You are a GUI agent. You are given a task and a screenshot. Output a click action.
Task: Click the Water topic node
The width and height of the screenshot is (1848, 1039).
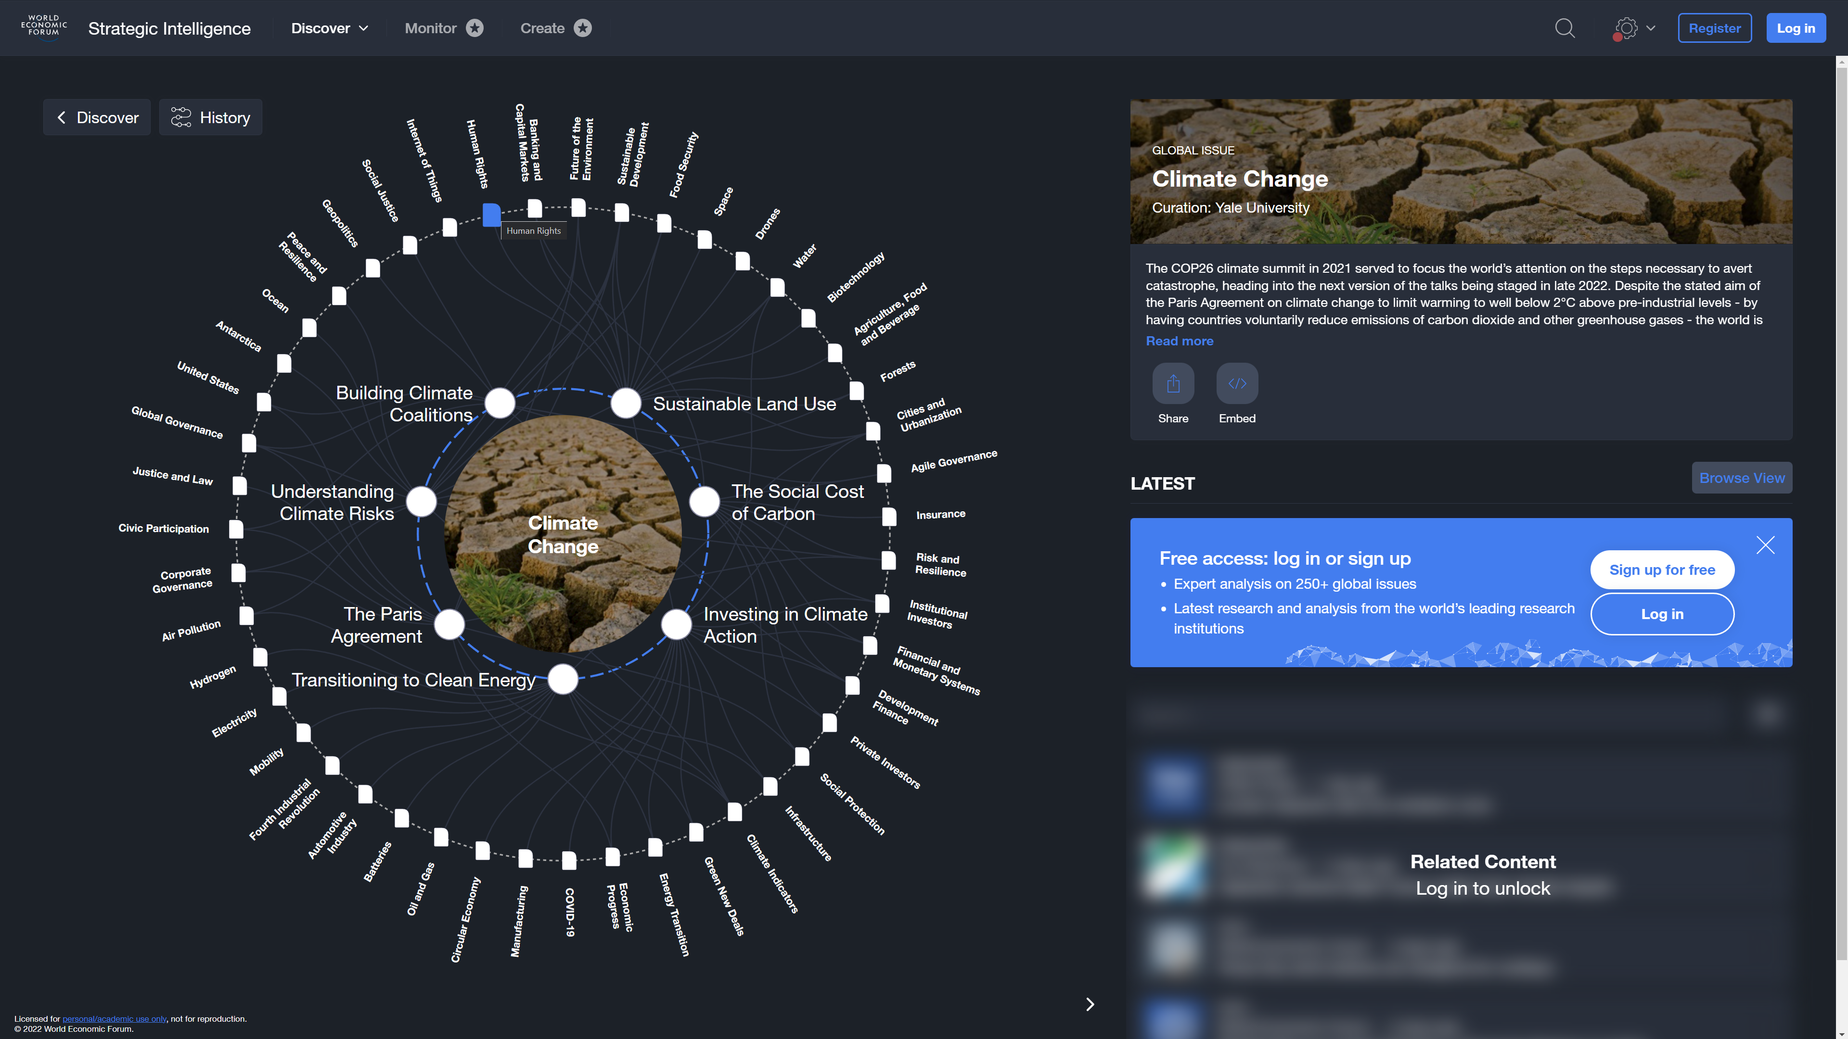tap(778, 288)
